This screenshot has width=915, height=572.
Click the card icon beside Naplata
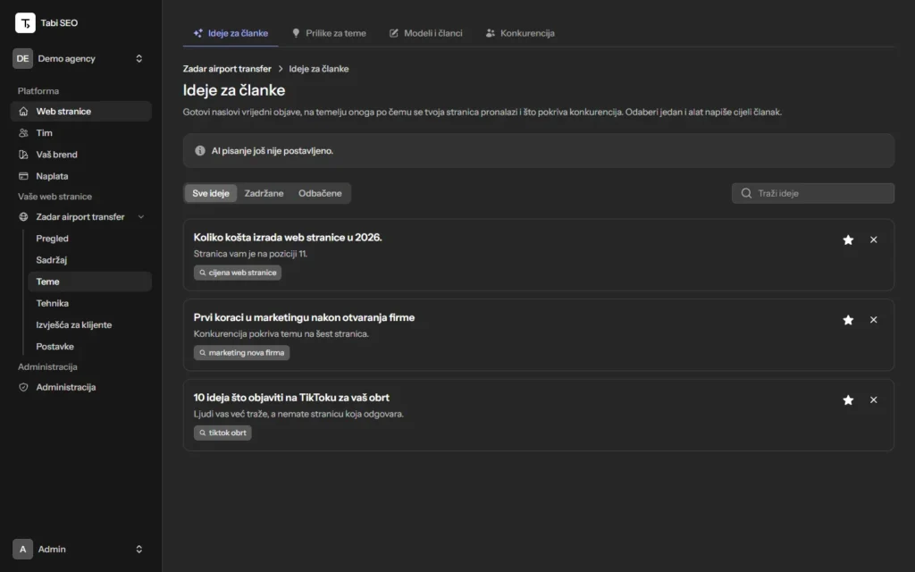point(23,176)
